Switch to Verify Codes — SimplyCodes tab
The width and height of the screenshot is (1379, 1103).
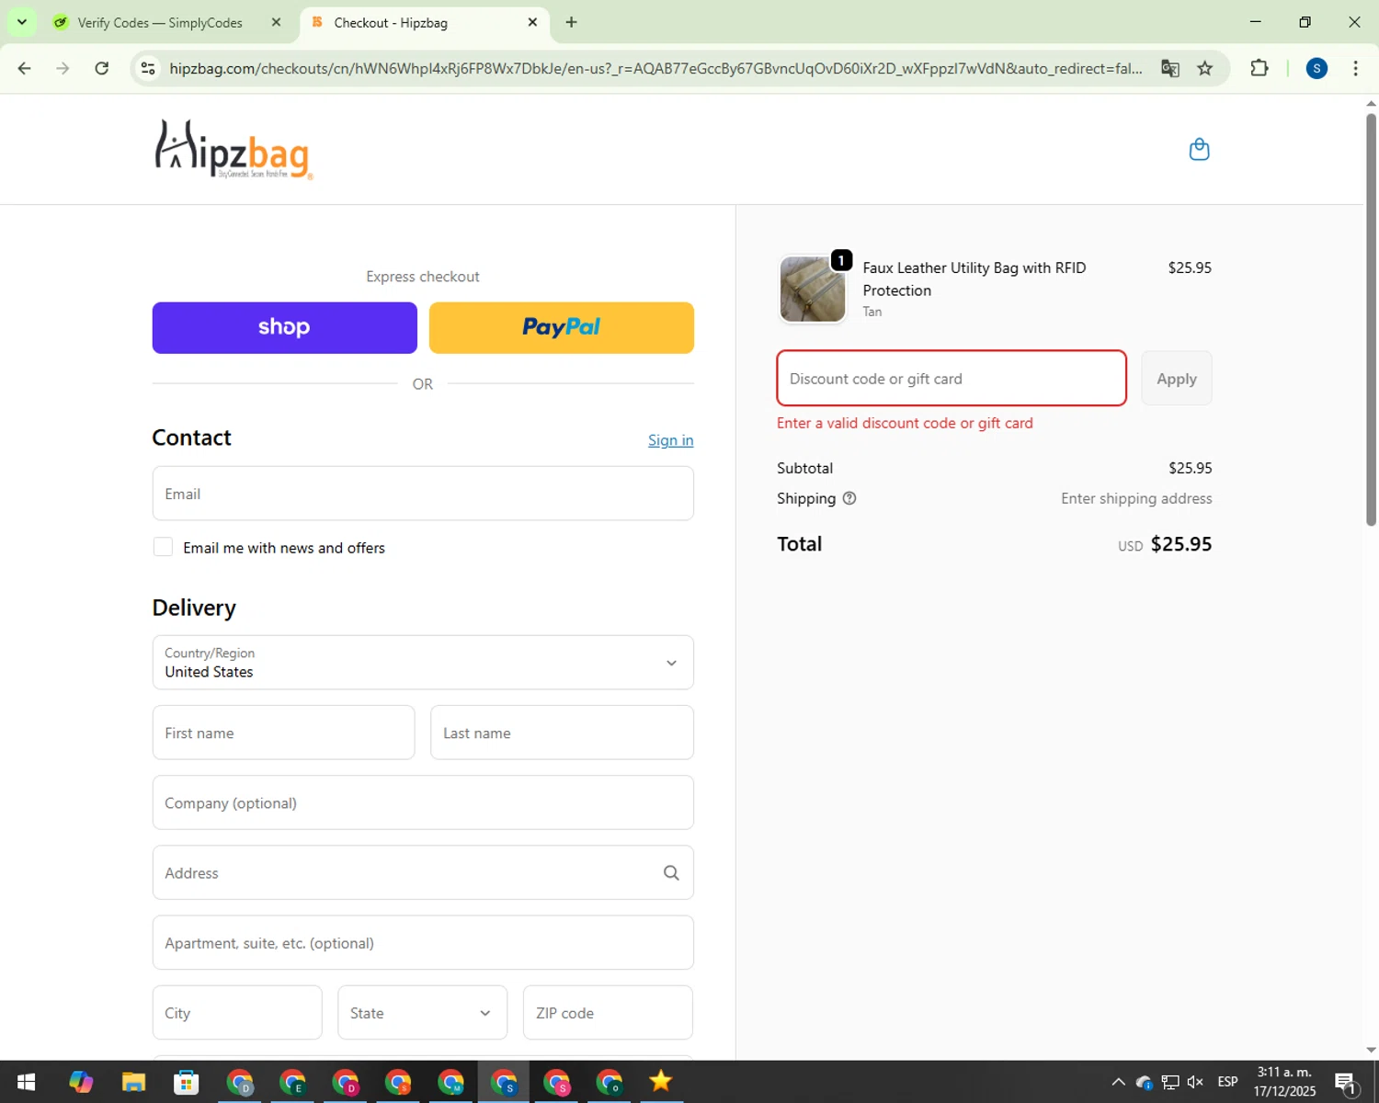click(x=159, y=22)
